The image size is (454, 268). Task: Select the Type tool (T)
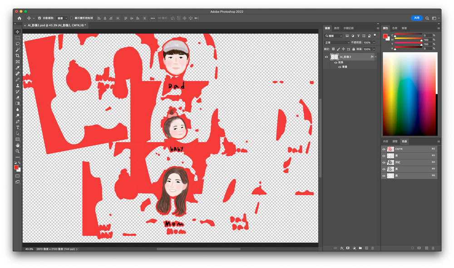(x=18, y=127)
